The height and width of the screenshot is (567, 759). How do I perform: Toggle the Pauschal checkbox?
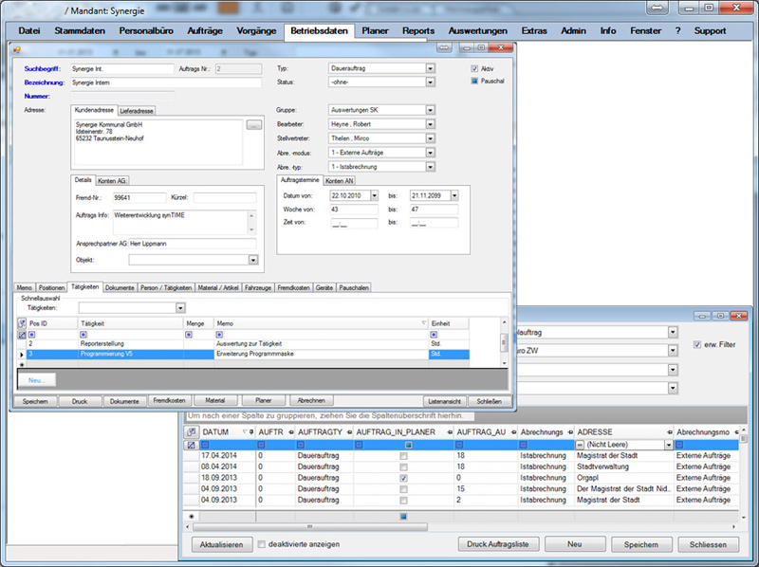[x=474, y=82]
